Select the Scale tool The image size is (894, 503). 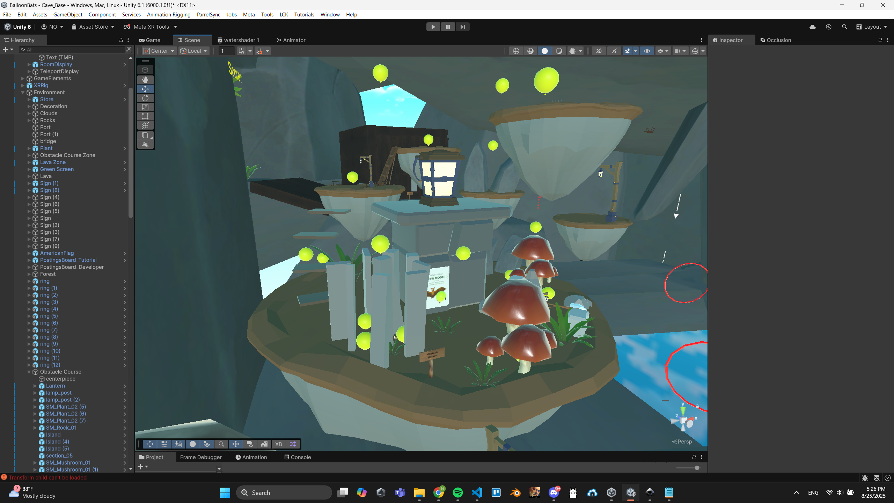point(145,107)
